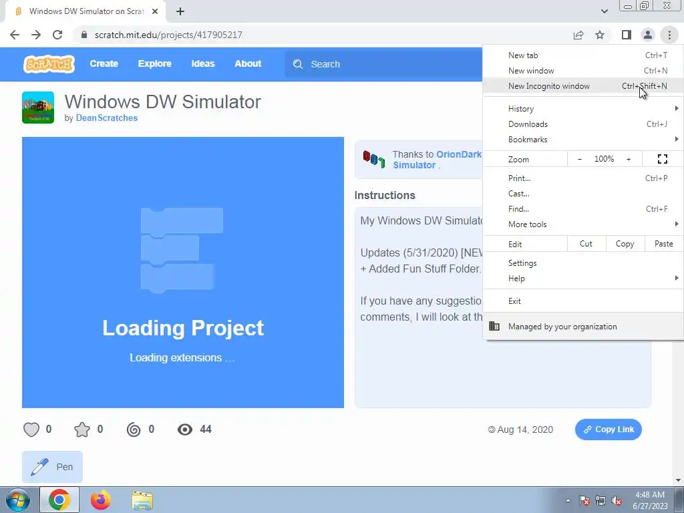Click the three-dot Chrome menu button
The height and width of the screenshot is (513, 684).
point(669,35)
